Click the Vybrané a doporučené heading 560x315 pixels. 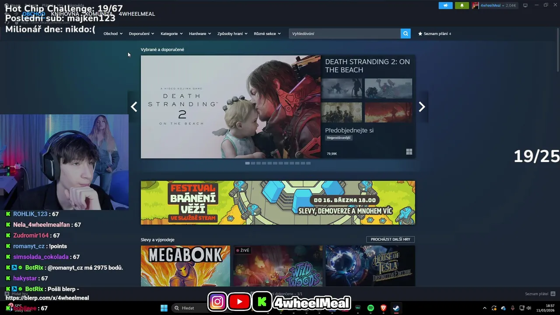click(162, 49)
